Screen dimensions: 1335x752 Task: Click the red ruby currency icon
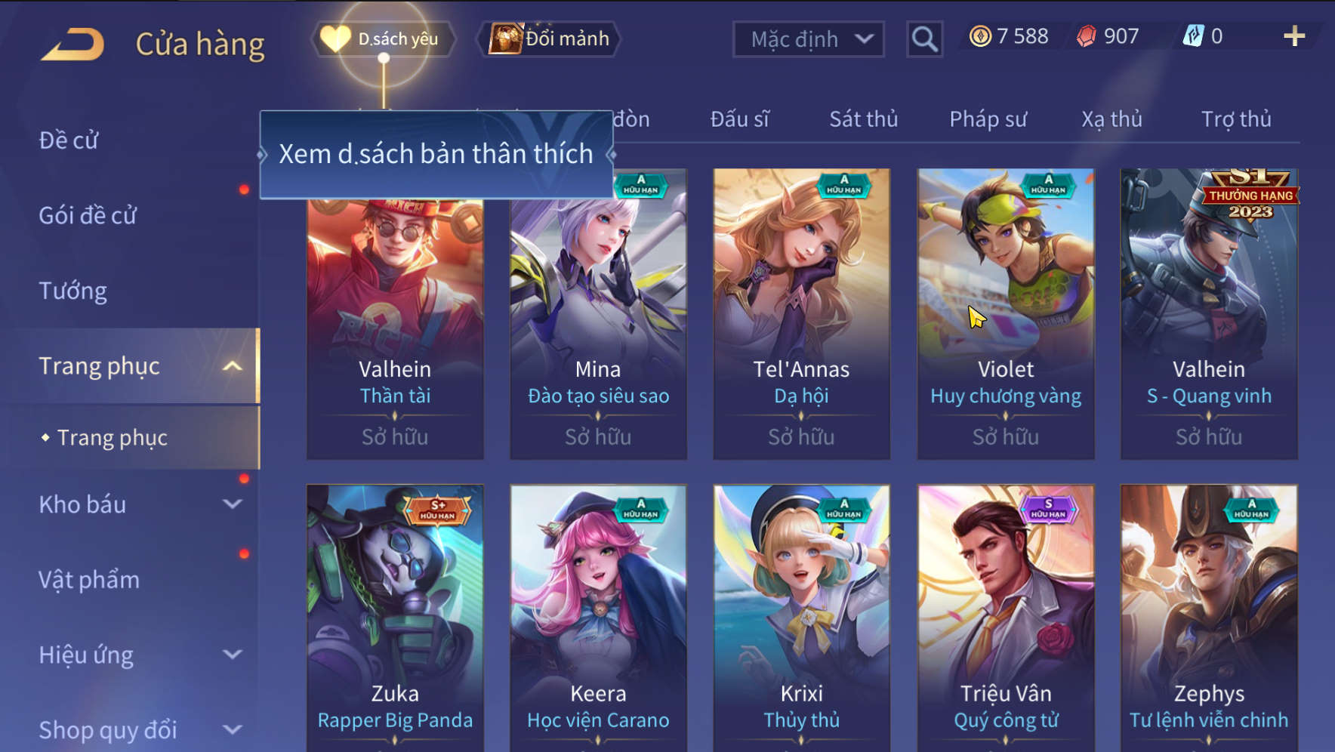(x=1087, y=36)
